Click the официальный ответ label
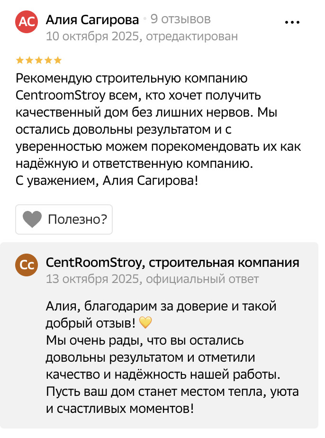The width and height of the screenshot is (325, 438). [202, 279]
